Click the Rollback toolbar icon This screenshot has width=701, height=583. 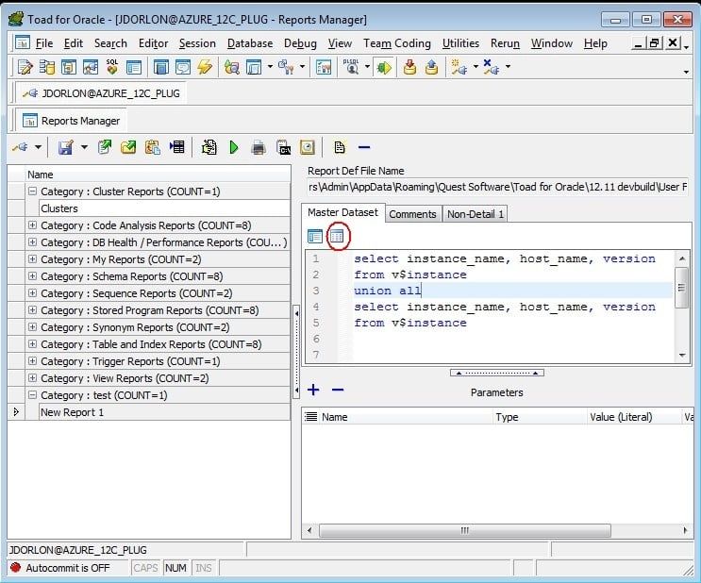(431, 68)
